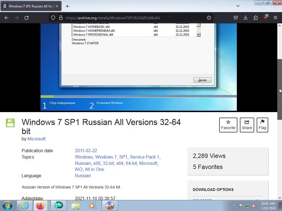282x211 pixels.
Task: Open the uBlock Origin extension icon
Action: point(266,17)
